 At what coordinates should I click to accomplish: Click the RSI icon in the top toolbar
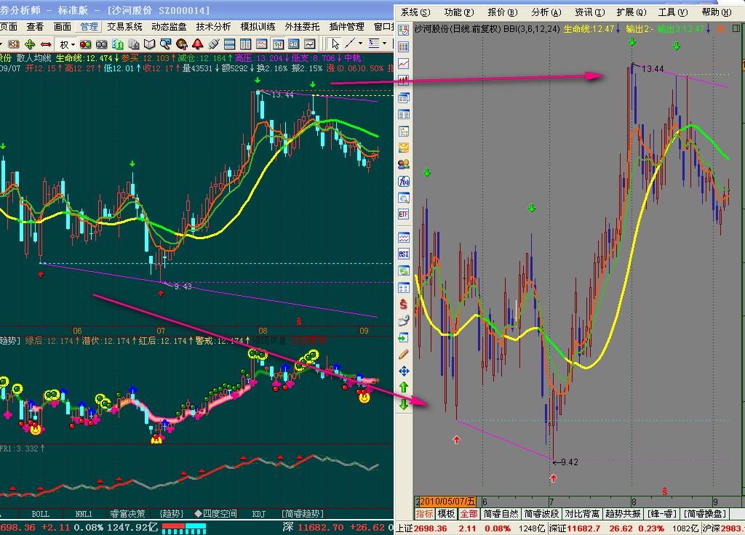tap(14, 45)
